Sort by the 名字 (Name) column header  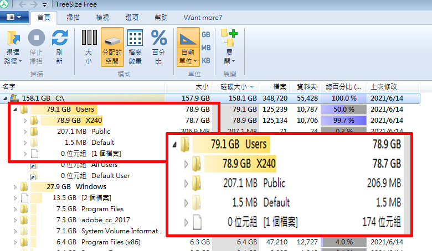coord(83,87)
